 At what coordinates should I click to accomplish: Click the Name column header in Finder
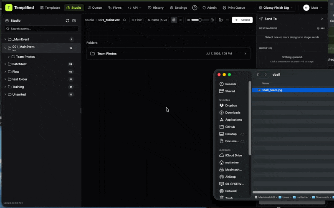click(266, 84)
